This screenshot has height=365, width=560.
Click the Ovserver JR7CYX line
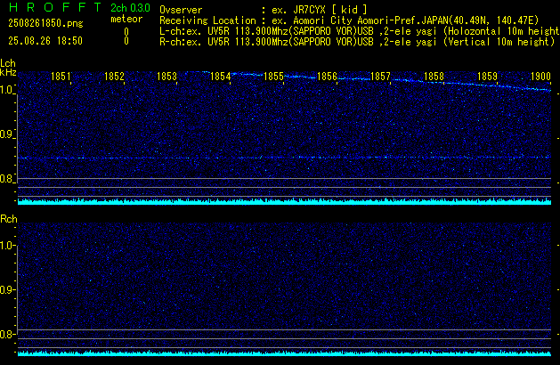point(264,10)
